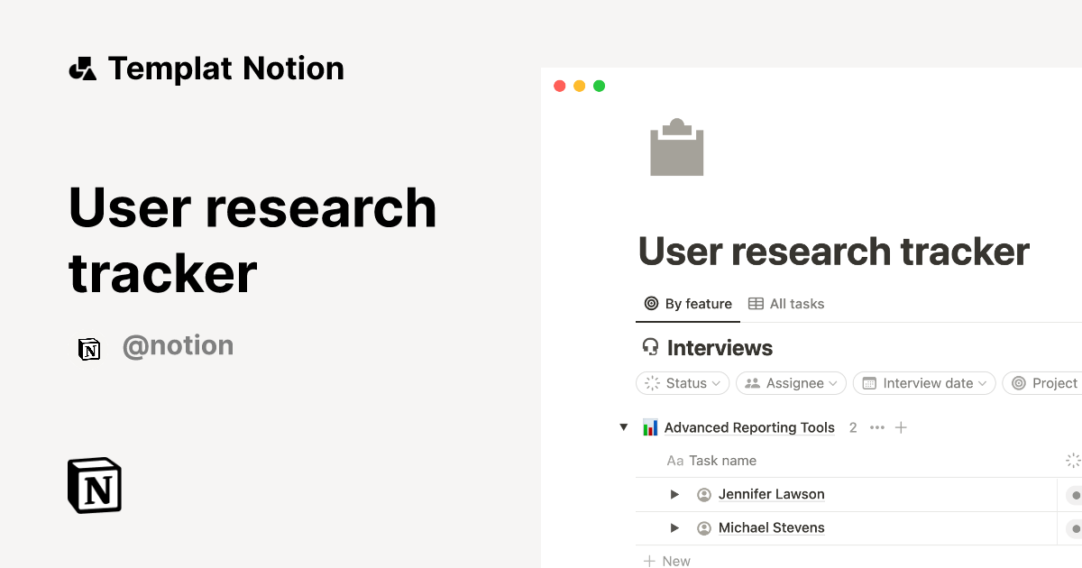Click the bar chart icon before Advanced Reporting Tools
The height and width of the screenshot is (568, 1082).
pyautogui.click(x=651, y=426)
